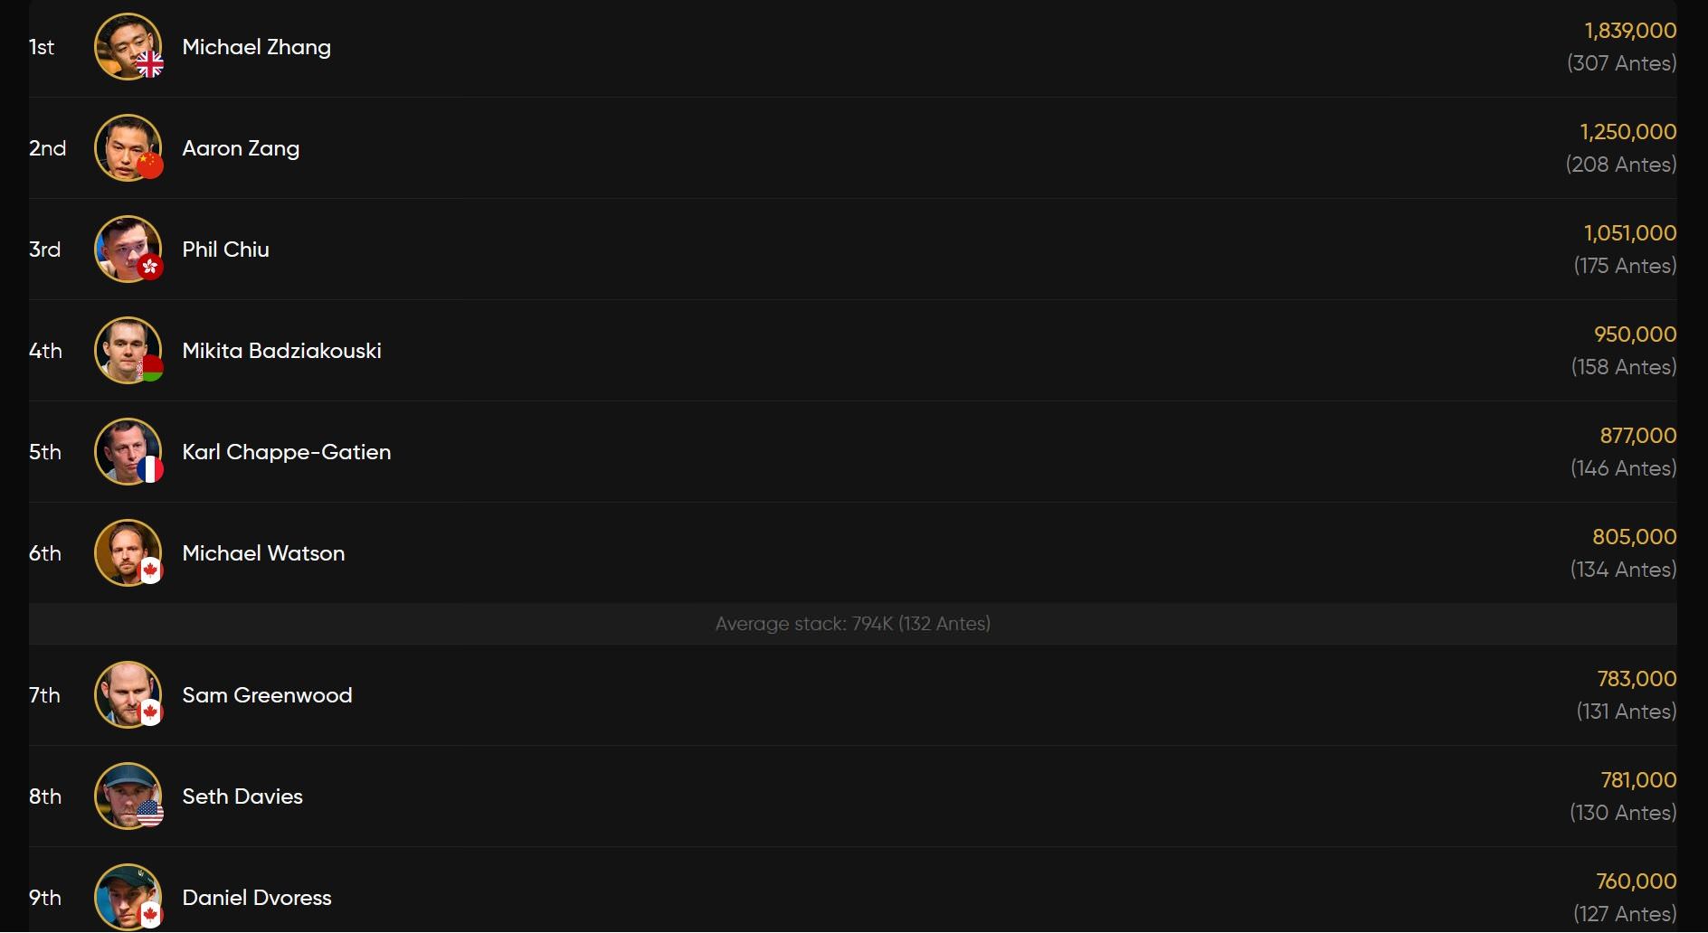Click the UK flag badge on Michael Zhang
Image resolution: width=1708 pixels, height=933 pixels.
click(150, 64)
